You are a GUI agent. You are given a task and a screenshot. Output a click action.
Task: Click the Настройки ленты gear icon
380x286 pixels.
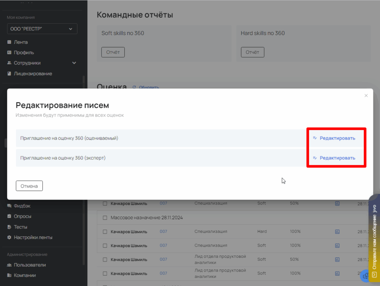[x=9, y=237]
